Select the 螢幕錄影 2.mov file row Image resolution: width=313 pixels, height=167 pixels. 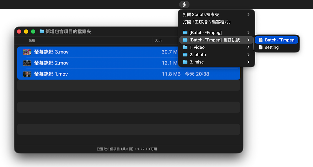(x=92, y=63)
